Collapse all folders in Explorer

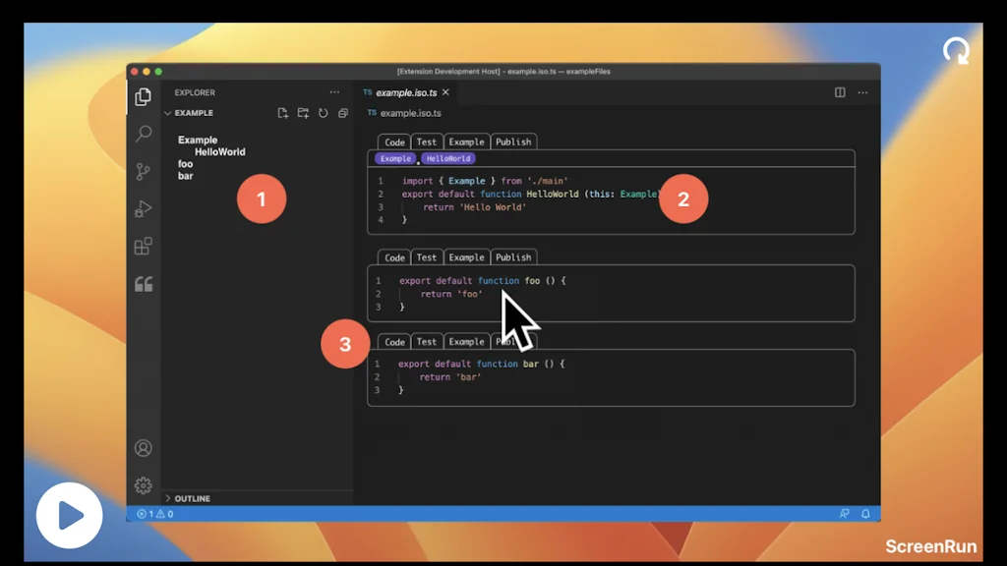(343, 113)
